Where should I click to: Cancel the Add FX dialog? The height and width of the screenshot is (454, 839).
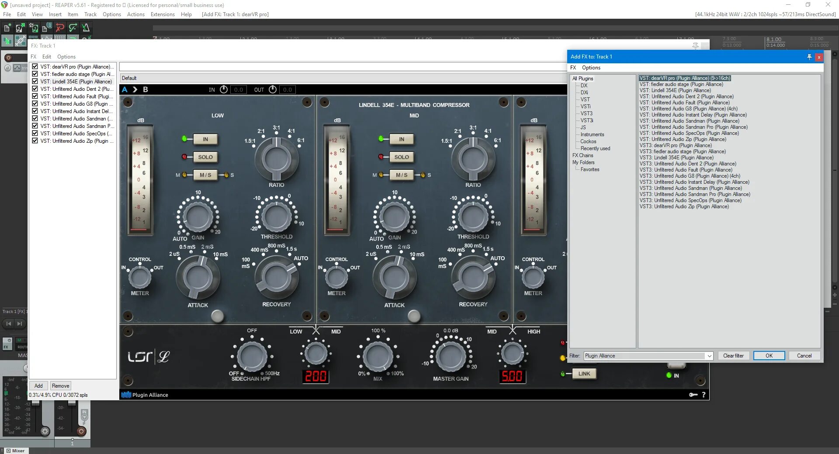[x=804, y=356]
